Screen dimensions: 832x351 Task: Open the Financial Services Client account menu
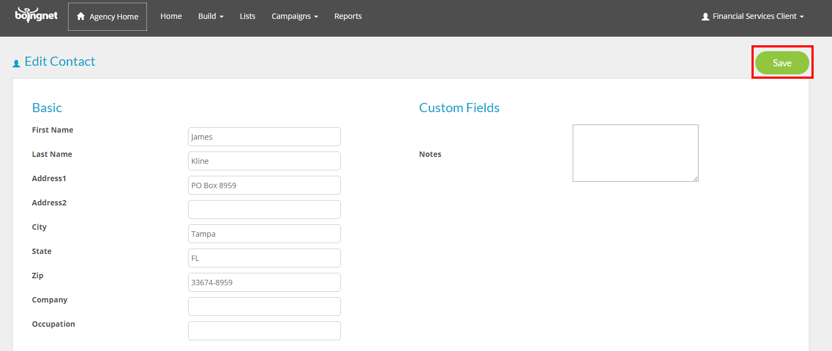[753, 16]
